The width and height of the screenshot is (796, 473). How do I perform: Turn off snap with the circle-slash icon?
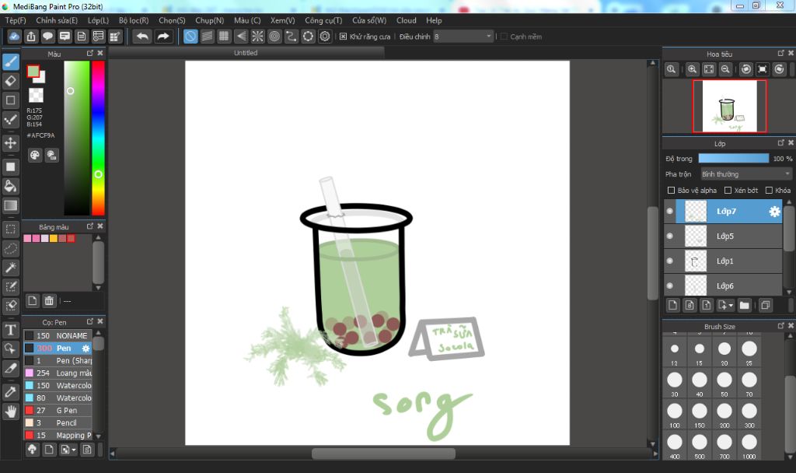coord(190,37)
